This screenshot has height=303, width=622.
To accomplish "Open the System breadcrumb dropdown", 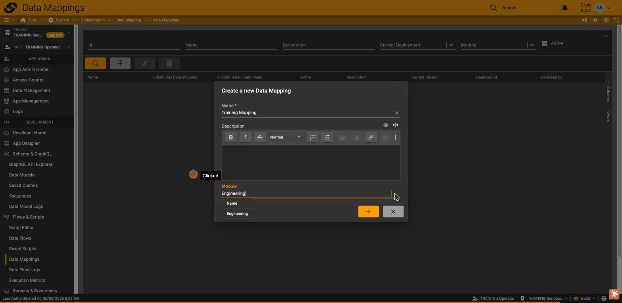I will point(73,20).
